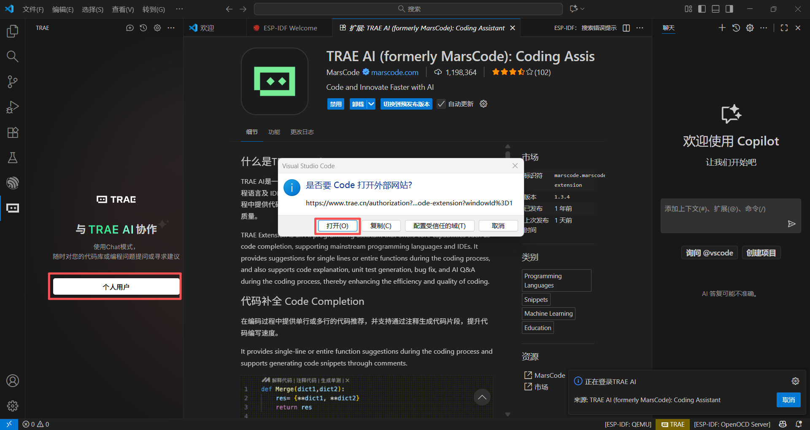
Task: Send the Copilot chat message
Action: pos(791,224)
